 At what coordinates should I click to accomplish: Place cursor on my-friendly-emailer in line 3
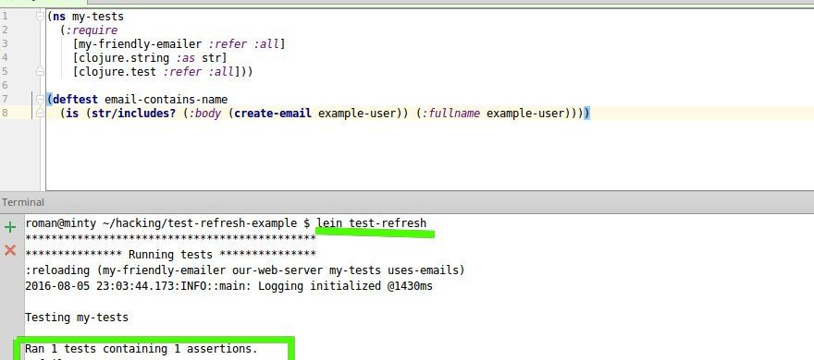(x=141, y=44)
